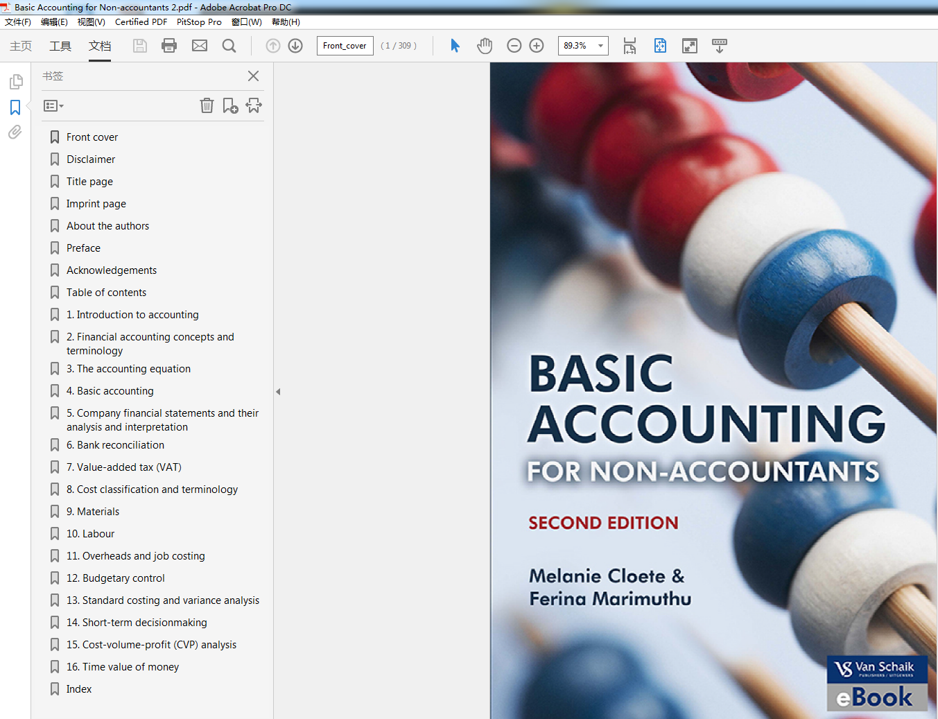Print the document with the printer icon
Screen dimensions: 938x719
tap(169, 46)
